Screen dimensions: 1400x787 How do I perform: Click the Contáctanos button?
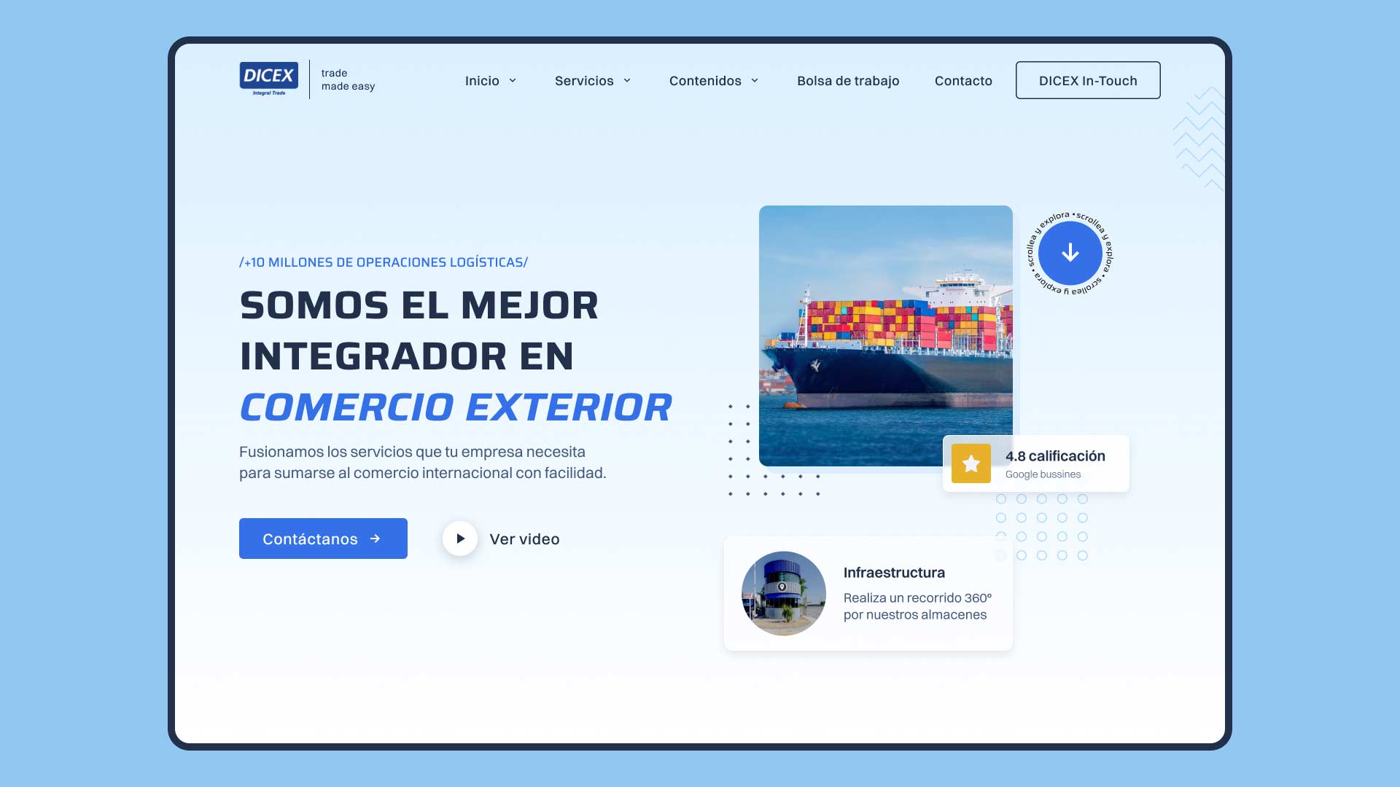(323, 539)
